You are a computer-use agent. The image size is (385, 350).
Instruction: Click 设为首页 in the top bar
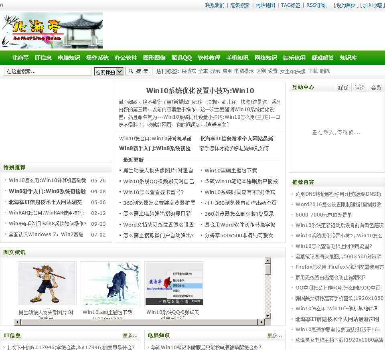[346, 5]
